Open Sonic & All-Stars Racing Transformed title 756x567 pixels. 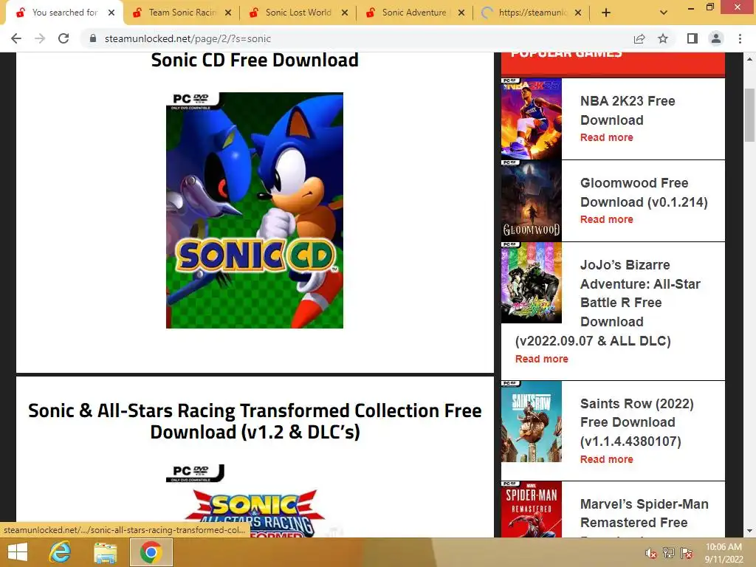[255, 421]
